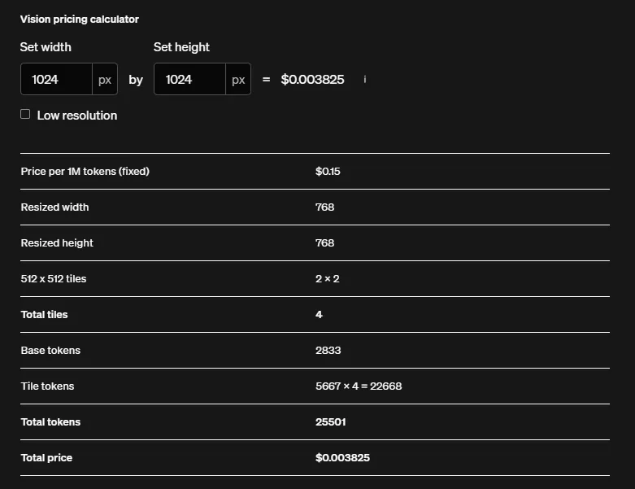The image size is (635, 489).
Task: Click the info icon beside the calculated price
Action: pos(365,80)
